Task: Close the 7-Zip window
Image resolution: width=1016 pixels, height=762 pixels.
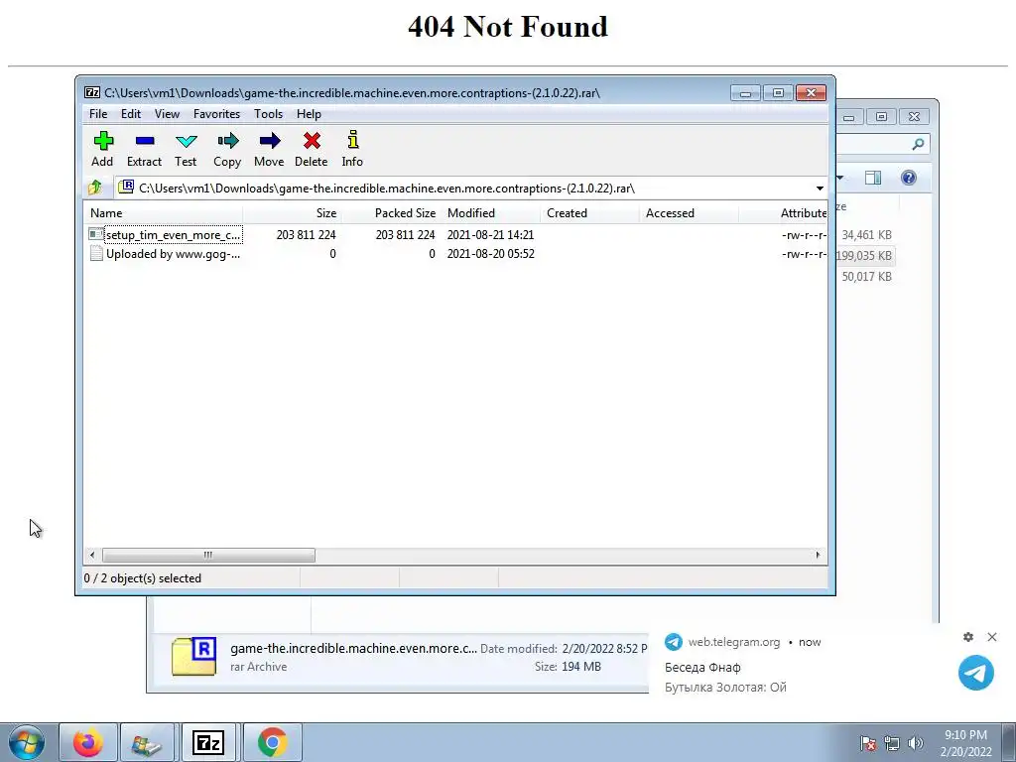Action: pos(811,92)
